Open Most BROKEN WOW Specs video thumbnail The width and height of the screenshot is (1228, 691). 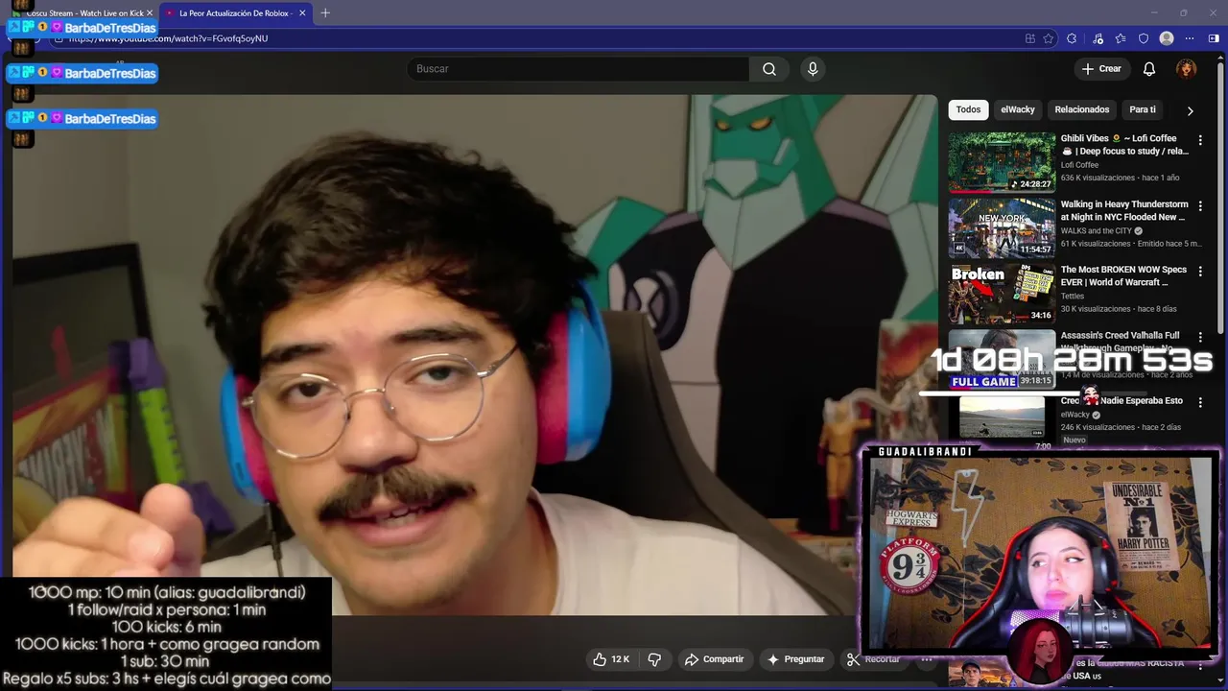[x=1002, y=294]
